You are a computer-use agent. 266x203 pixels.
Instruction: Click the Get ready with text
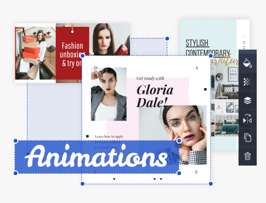pyautogui.click(x=150, y=78)
